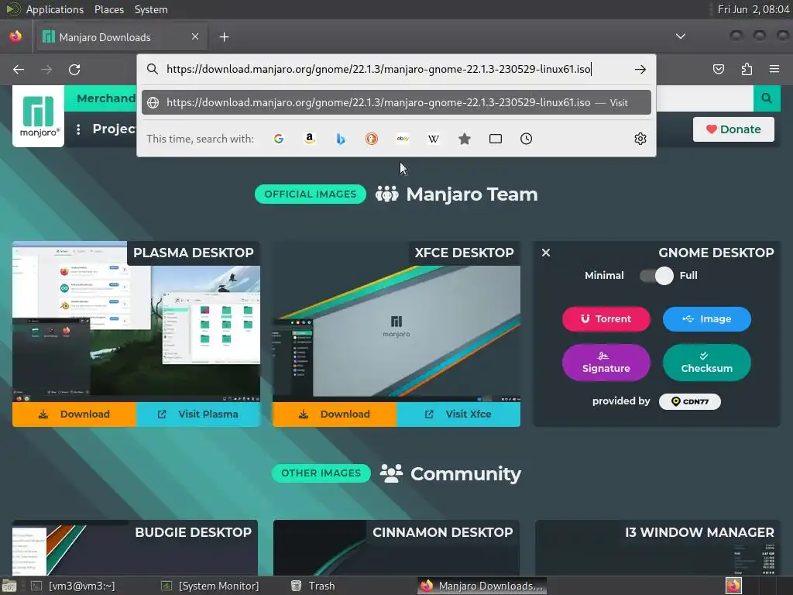Viewport: 793px width, 595px height.
Task: Visit the suggested ISO download URL
Action: (396, 103)
